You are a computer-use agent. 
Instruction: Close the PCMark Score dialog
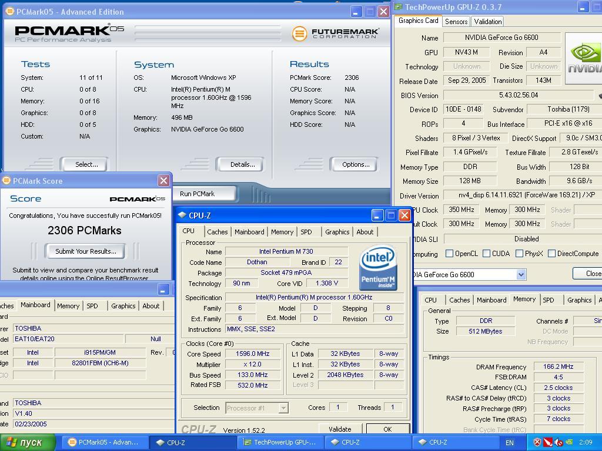(x=163, y=181)
